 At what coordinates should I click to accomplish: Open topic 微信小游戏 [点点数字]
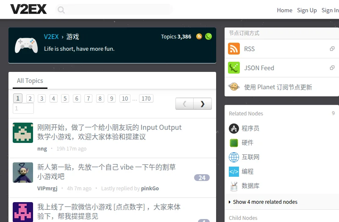[x=109, y=211]
